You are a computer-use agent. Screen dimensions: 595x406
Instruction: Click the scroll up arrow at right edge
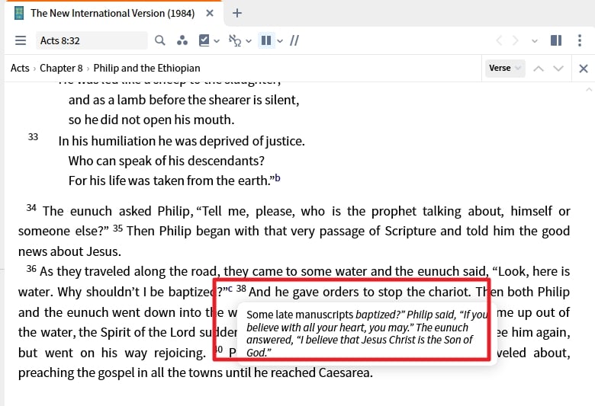pos(589,90)
